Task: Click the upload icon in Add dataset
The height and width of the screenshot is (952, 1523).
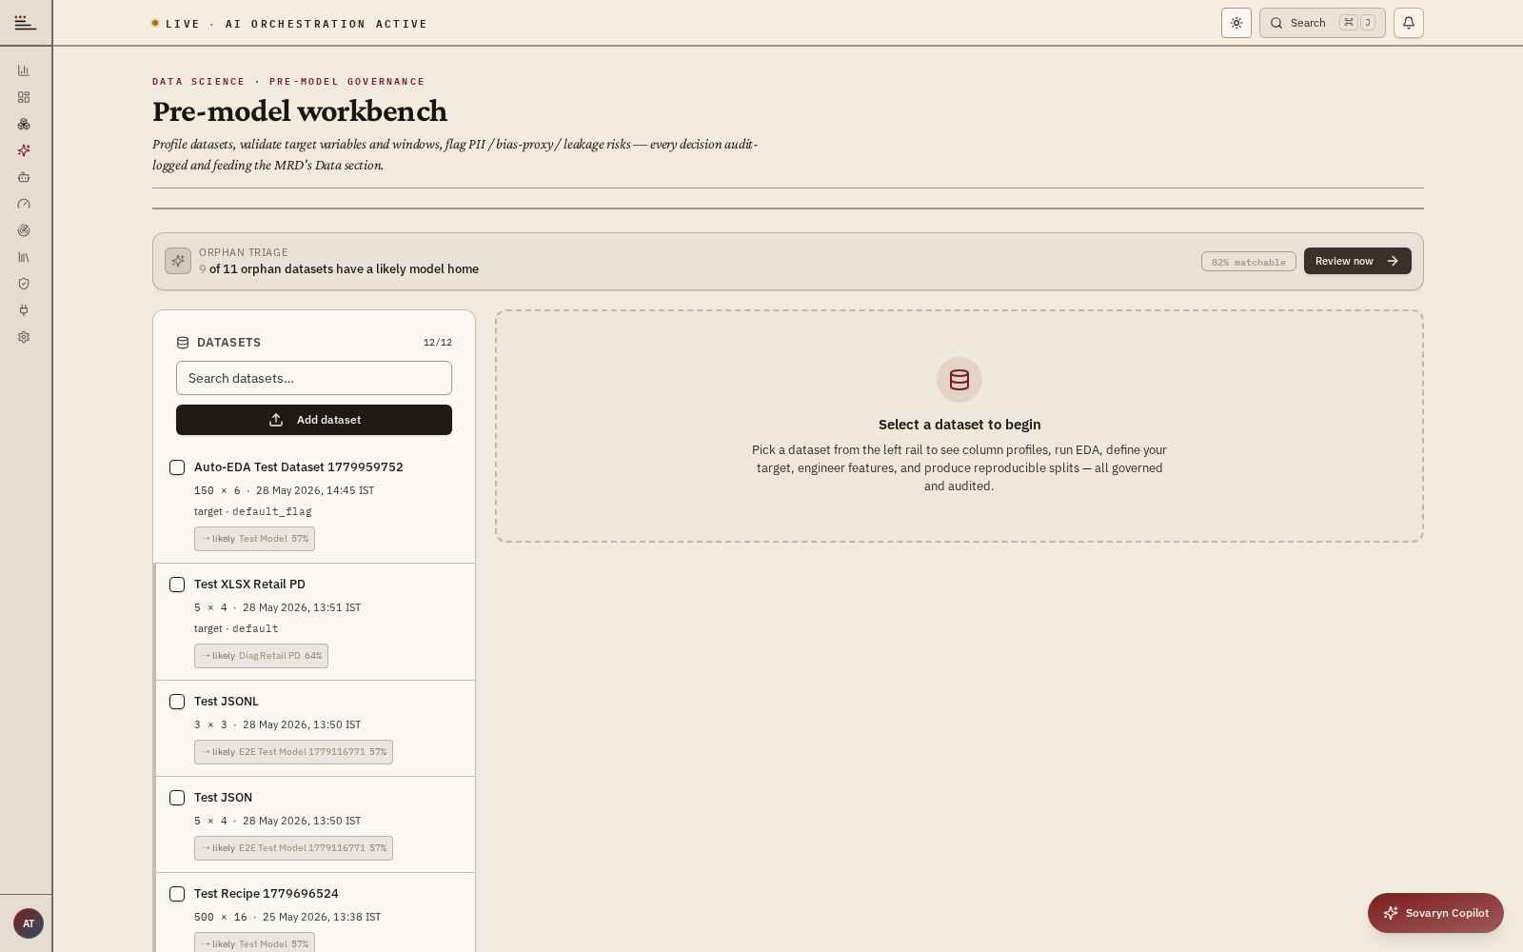Action: [276, 420]
